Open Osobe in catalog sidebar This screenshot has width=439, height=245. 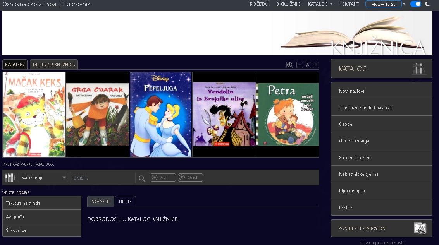[x=382, y=124]
